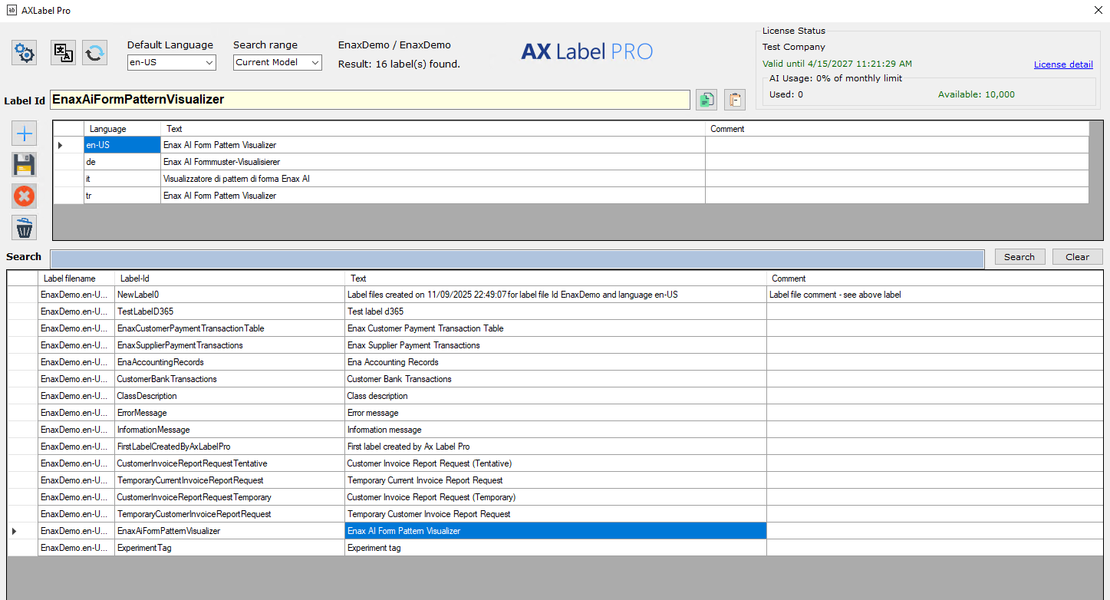The height and width of the screenshot is (600, 1110).
Task: Click the red X cancel icon
Action: click(x=25, y=196)
